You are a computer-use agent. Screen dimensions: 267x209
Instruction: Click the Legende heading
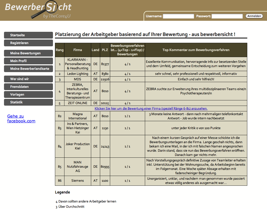(62, 192)
